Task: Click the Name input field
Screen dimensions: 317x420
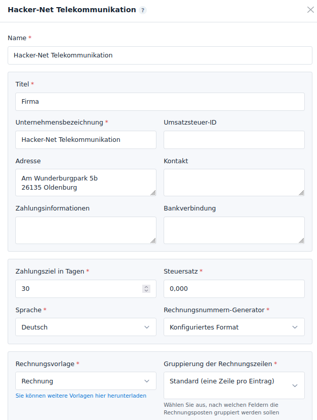Action: [x=160, y=55]
